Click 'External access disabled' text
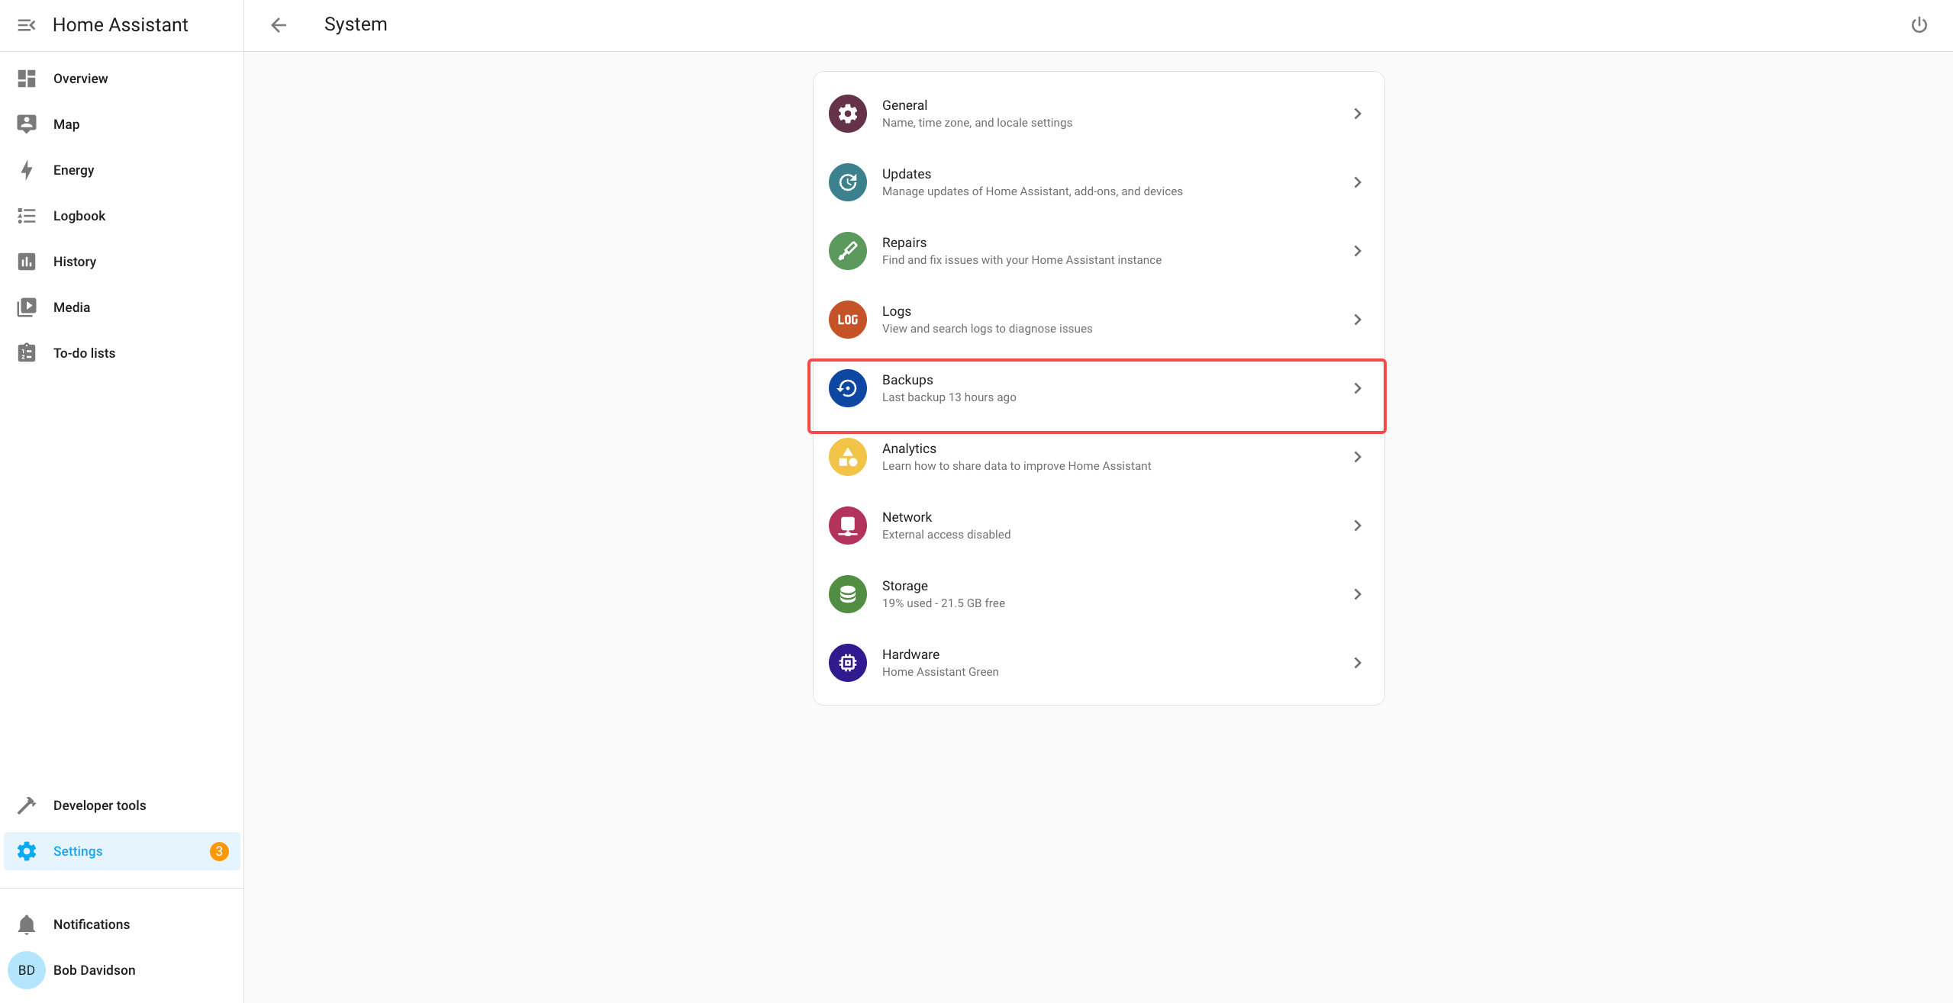 [946, 535]
